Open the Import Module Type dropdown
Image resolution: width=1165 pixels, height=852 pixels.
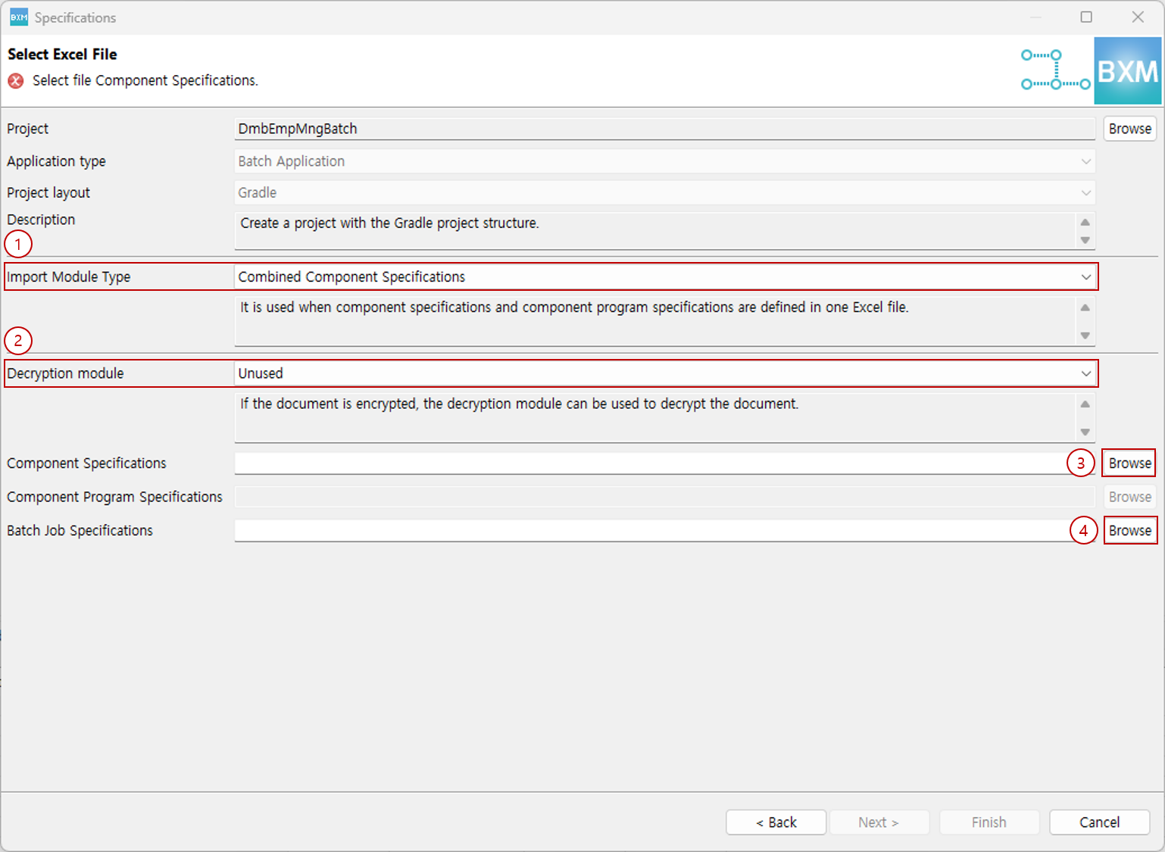[x=1086, y=276]
